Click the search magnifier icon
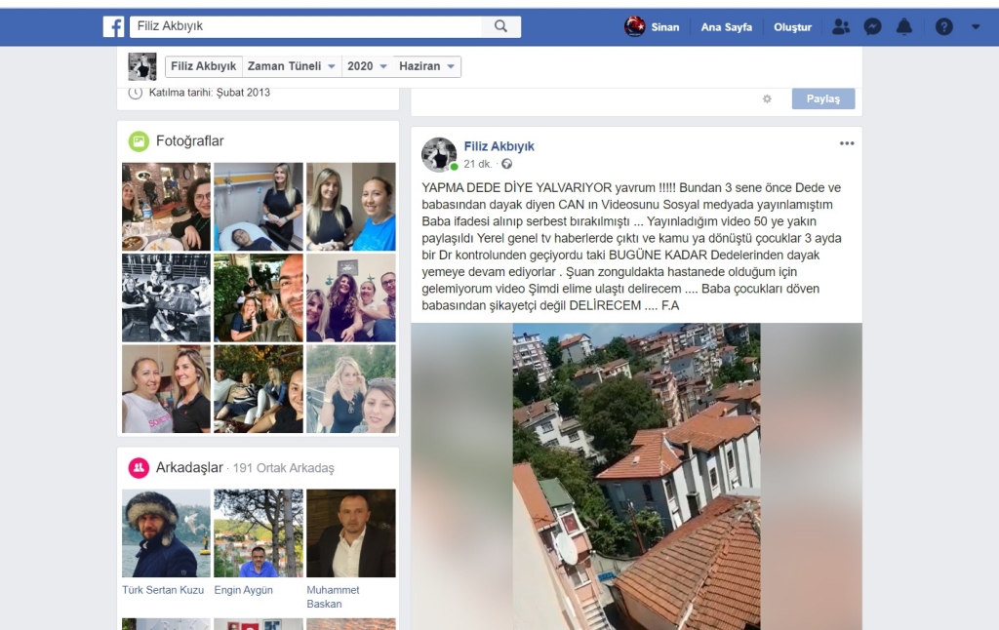999x630 pixels. [500, 27]
